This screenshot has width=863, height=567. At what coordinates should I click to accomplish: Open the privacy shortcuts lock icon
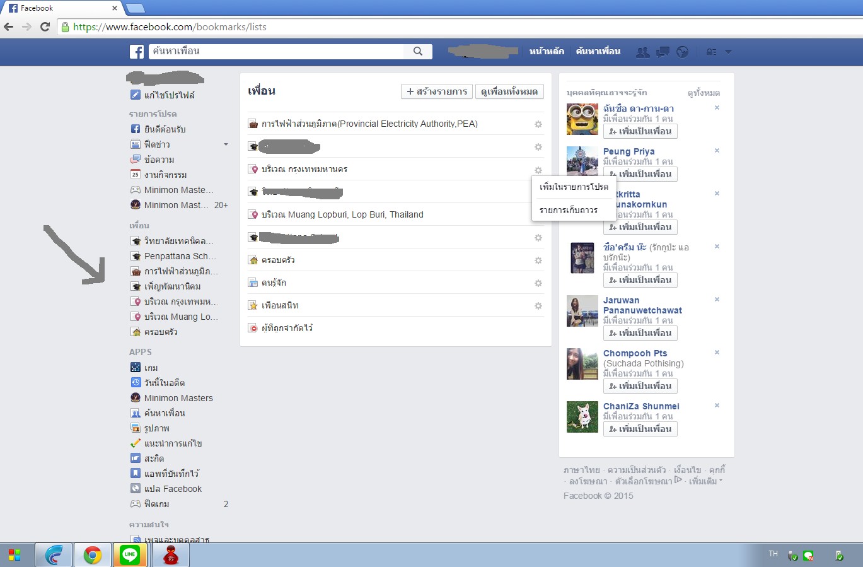click(x=711, y=52)
